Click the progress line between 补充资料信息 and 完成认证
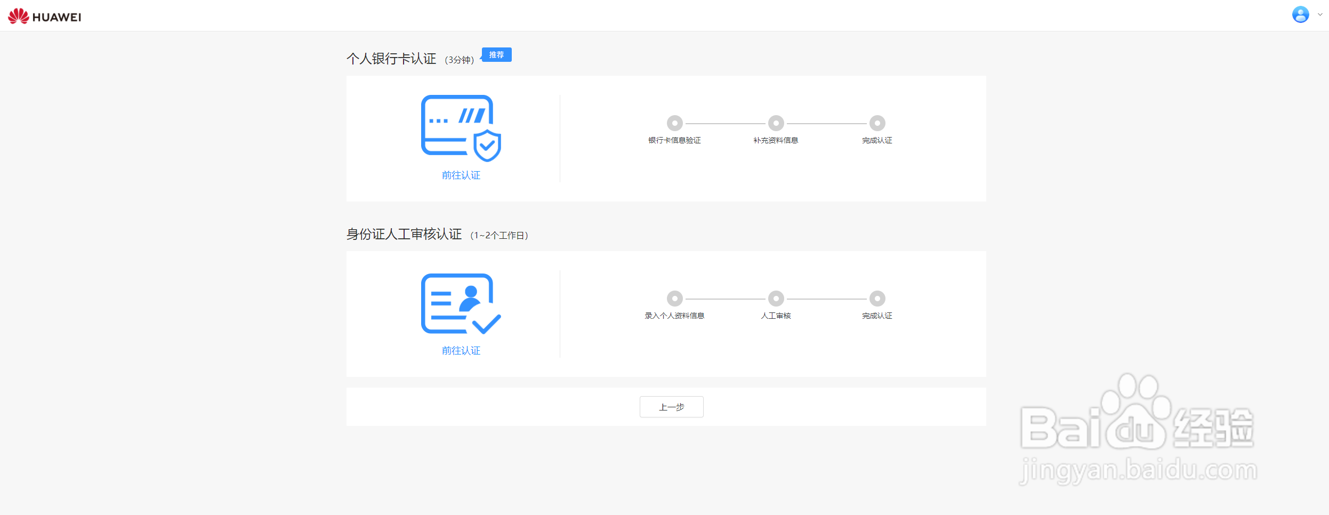This screenshot has width=1329, height=515. point(826,123)
